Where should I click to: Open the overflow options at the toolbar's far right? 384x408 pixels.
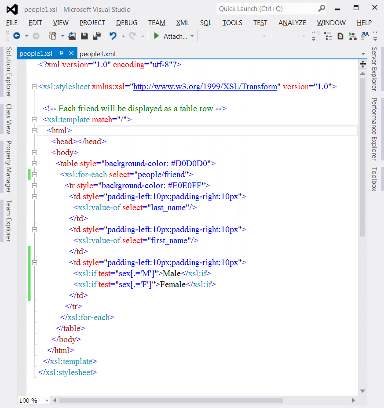[375, 36]
